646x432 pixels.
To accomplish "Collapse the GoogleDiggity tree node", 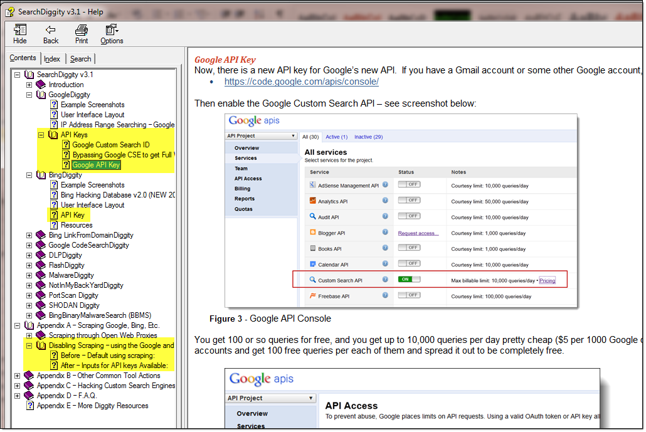I will click(29, 95).
